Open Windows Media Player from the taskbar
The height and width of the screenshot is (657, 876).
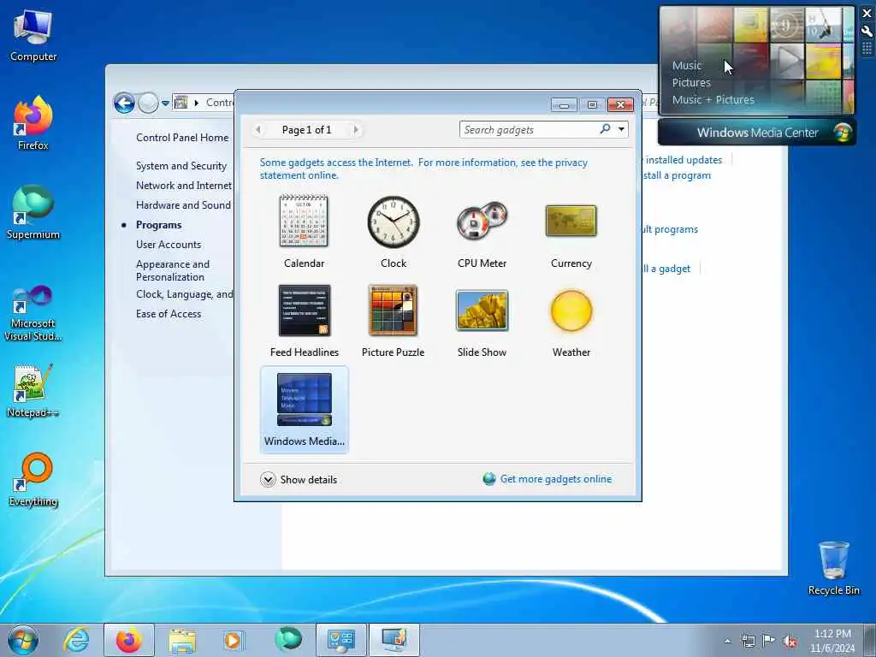tap(233, 640)
